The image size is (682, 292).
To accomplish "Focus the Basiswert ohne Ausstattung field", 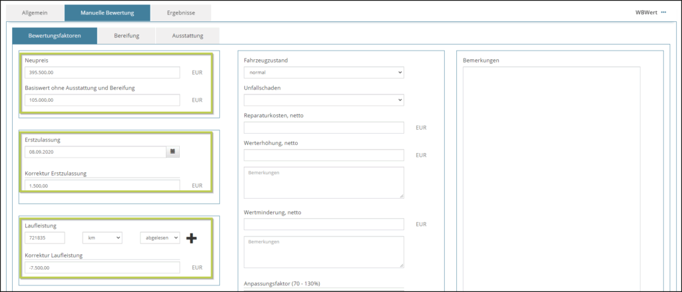I will 102,100.
